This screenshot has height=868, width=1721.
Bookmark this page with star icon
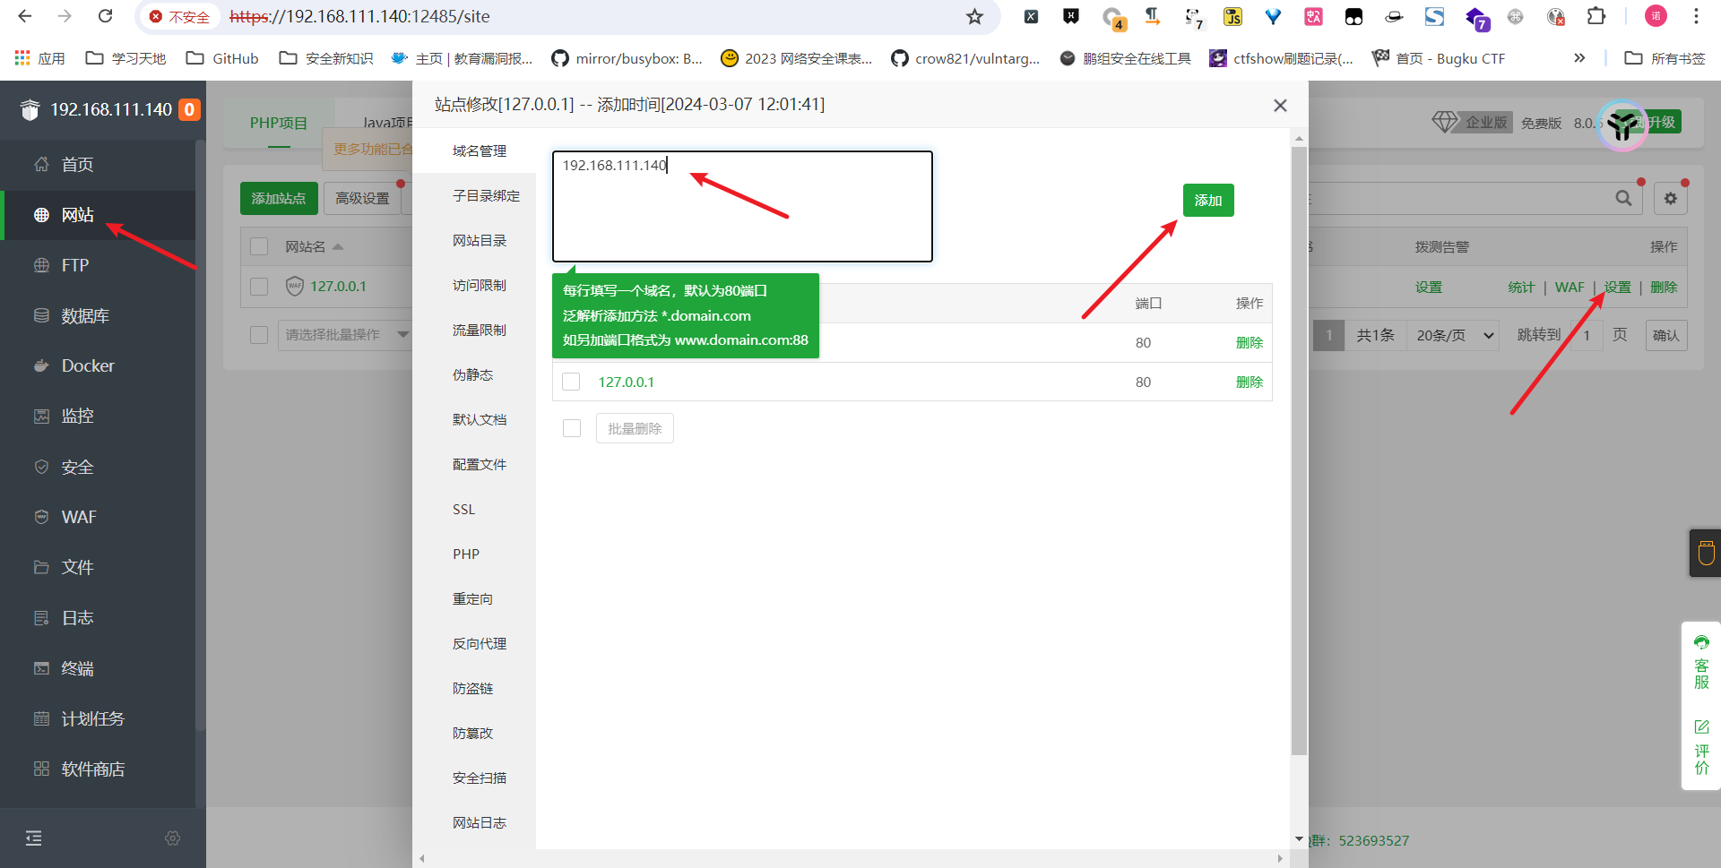coord(974,17)
